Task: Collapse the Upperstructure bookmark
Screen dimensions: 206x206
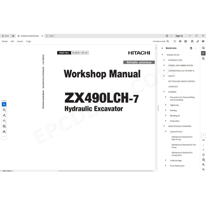Action: [166, 131]
